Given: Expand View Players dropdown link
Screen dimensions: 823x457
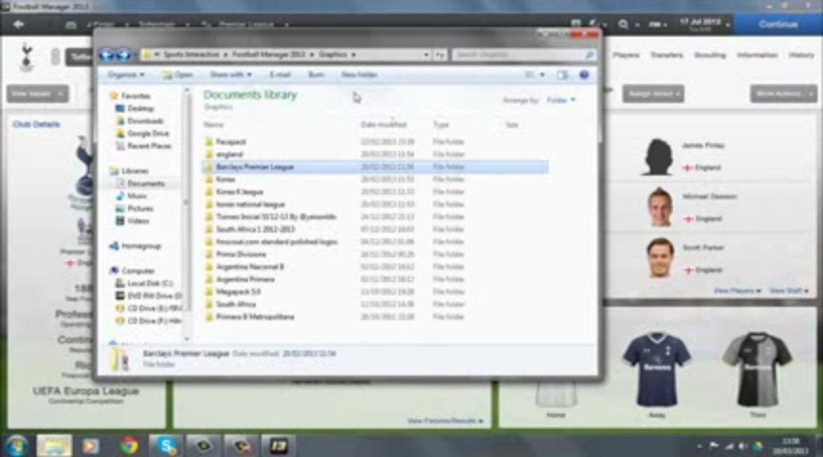Looking at the screenshot, I should coord(737,291).
